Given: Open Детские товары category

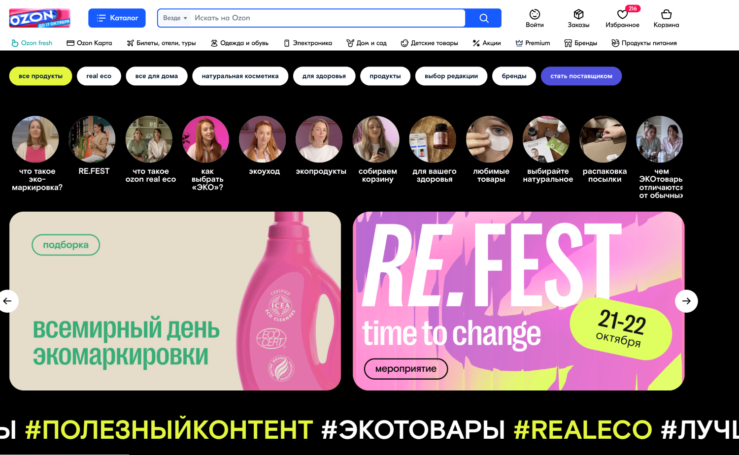Looking at the screenshot, I should [429, 43].
